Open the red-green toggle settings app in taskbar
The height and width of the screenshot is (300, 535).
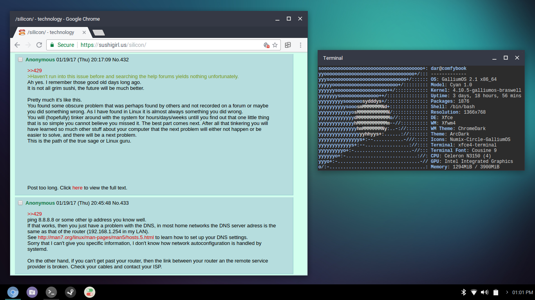[x=90, y=292]
